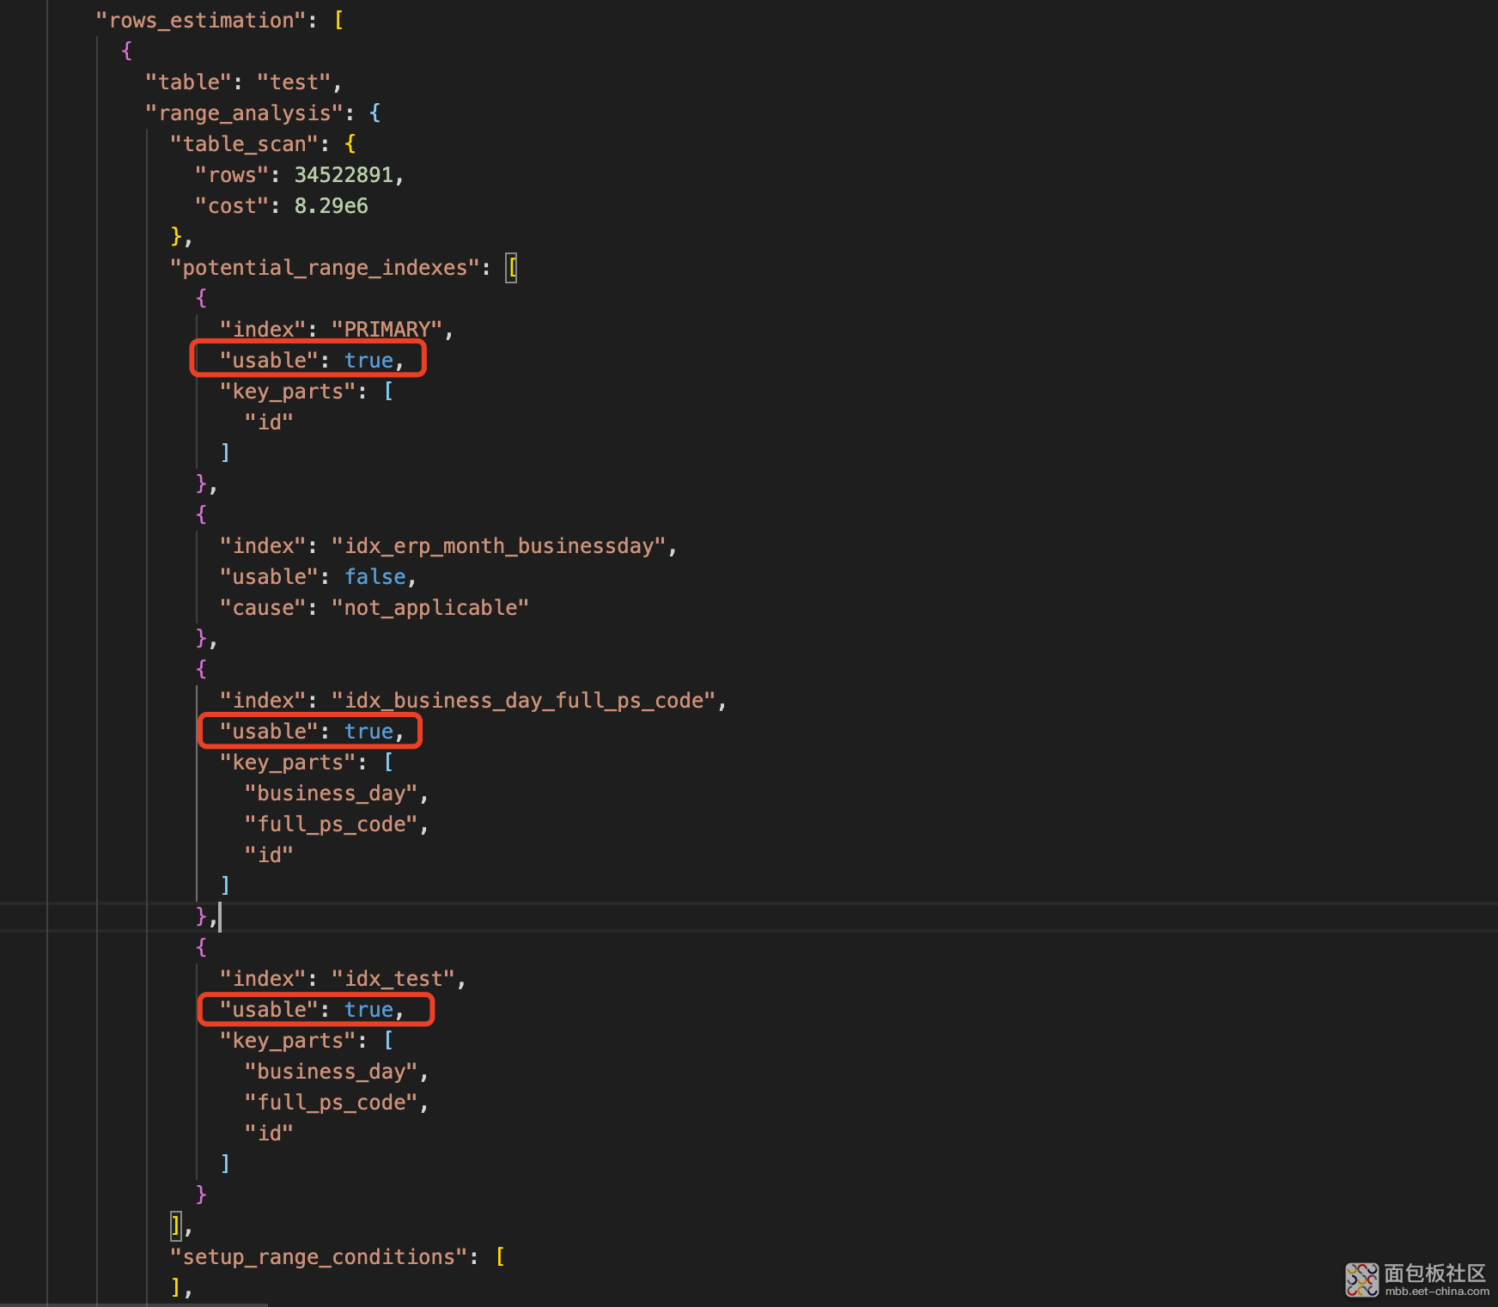Select "full_ps_code" under idx_business_day_full_ps_code
The width and height of the screenshot is (1498, 1307).
331,824
